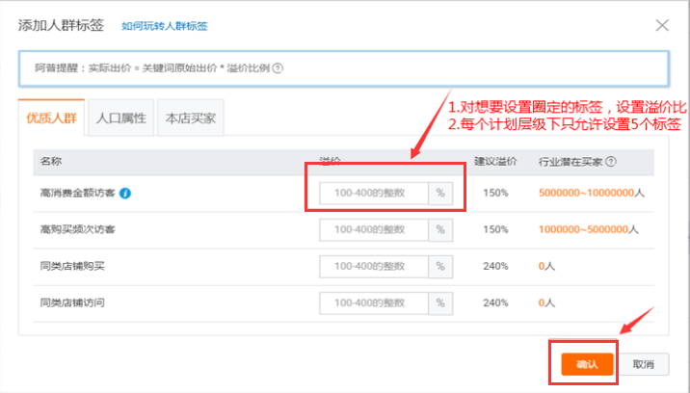Click the 同类店铺购买 row label
This screenshot has height=393, width=690.
tap(72, 266)
